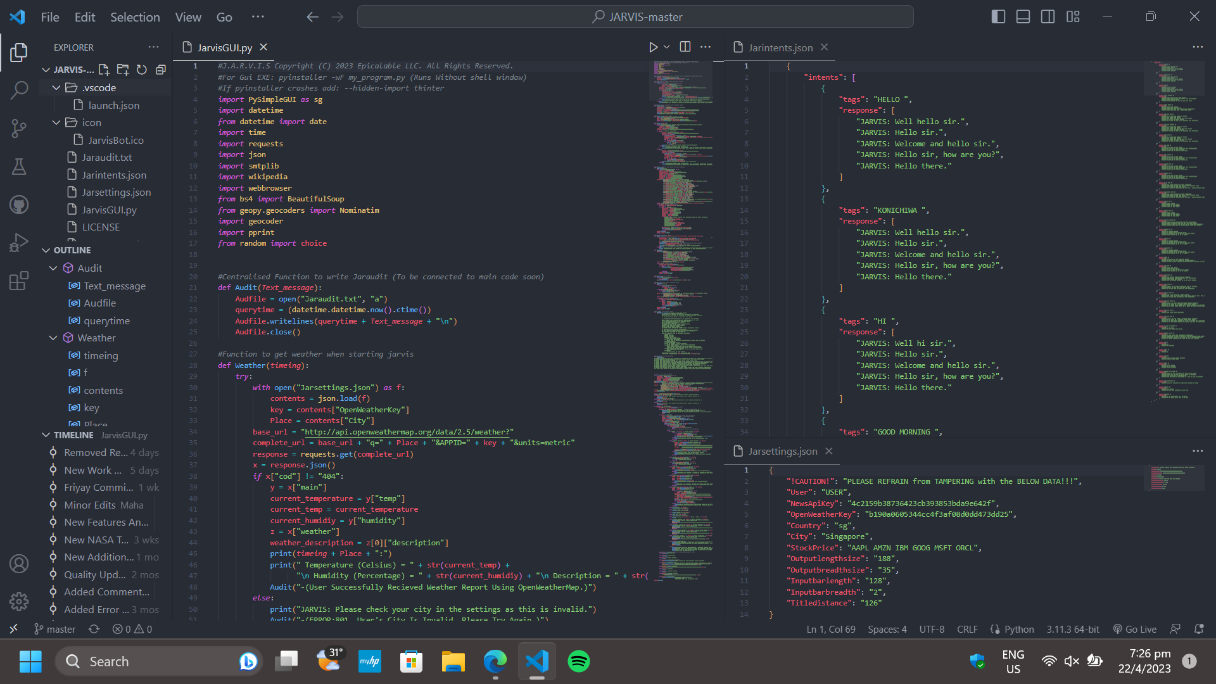Screen dimensions: 1216x684
Task: Change UTF-8 encoding in status bar
Action: point(932,629)
